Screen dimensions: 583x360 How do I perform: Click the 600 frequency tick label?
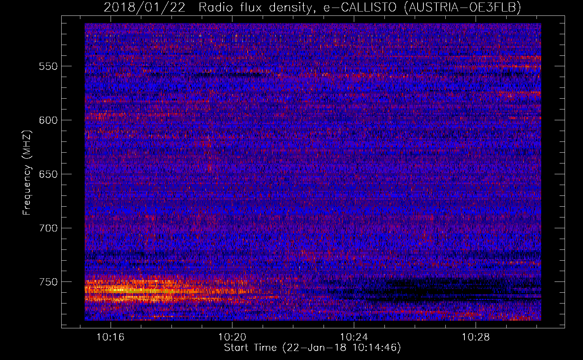click(48, 120)
